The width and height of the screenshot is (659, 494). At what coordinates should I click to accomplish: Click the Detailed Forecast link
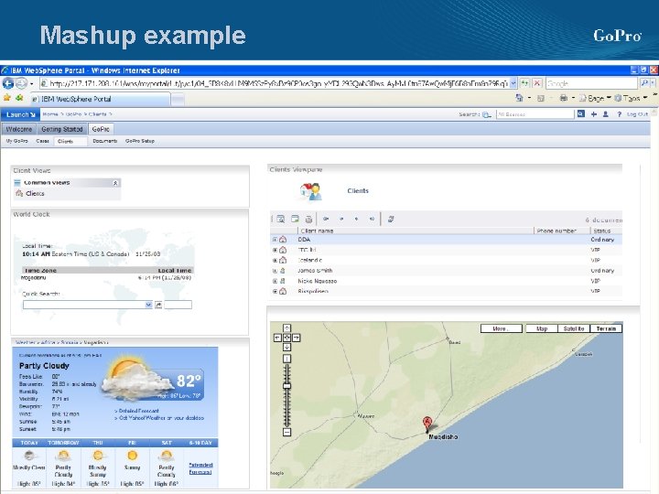tap(136, 411)
